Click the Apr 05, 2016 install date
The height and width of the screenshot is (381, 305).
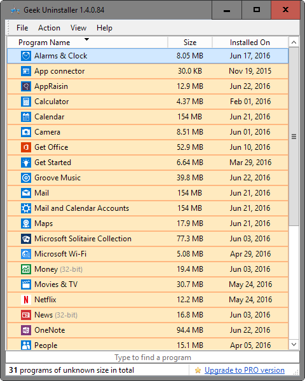coord(250,345)
